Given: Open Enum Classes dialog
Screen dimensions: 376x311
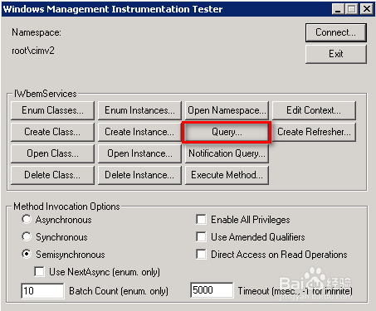Looking at the screenshot, I should pos(52,110).
